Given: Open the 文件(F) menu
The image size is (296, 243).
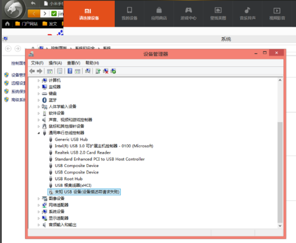Looking at the screenshot, I should click(37, 63).
